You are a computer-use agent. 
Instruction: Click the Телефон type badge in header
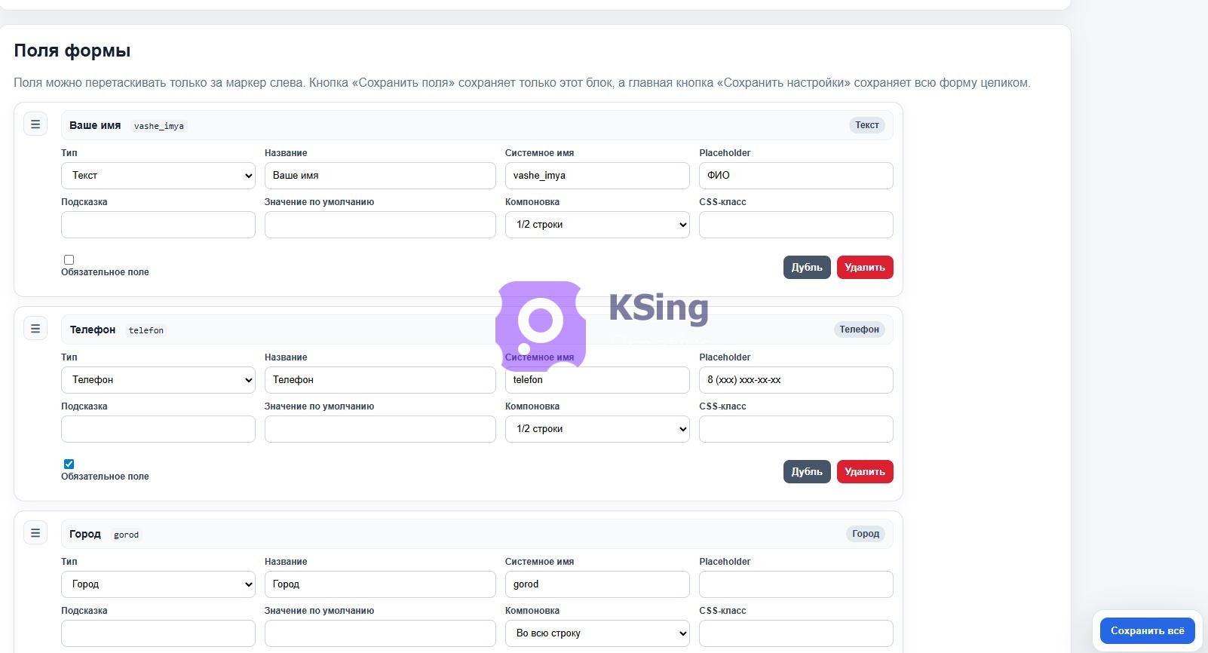tap(860, 330)
